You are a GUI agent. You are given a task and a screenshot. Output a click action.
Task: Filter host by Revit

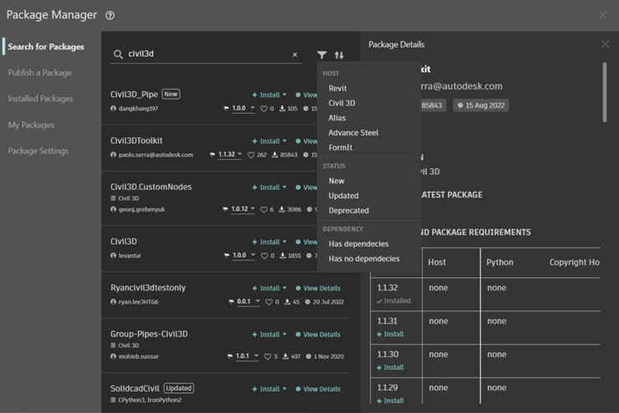337,88
